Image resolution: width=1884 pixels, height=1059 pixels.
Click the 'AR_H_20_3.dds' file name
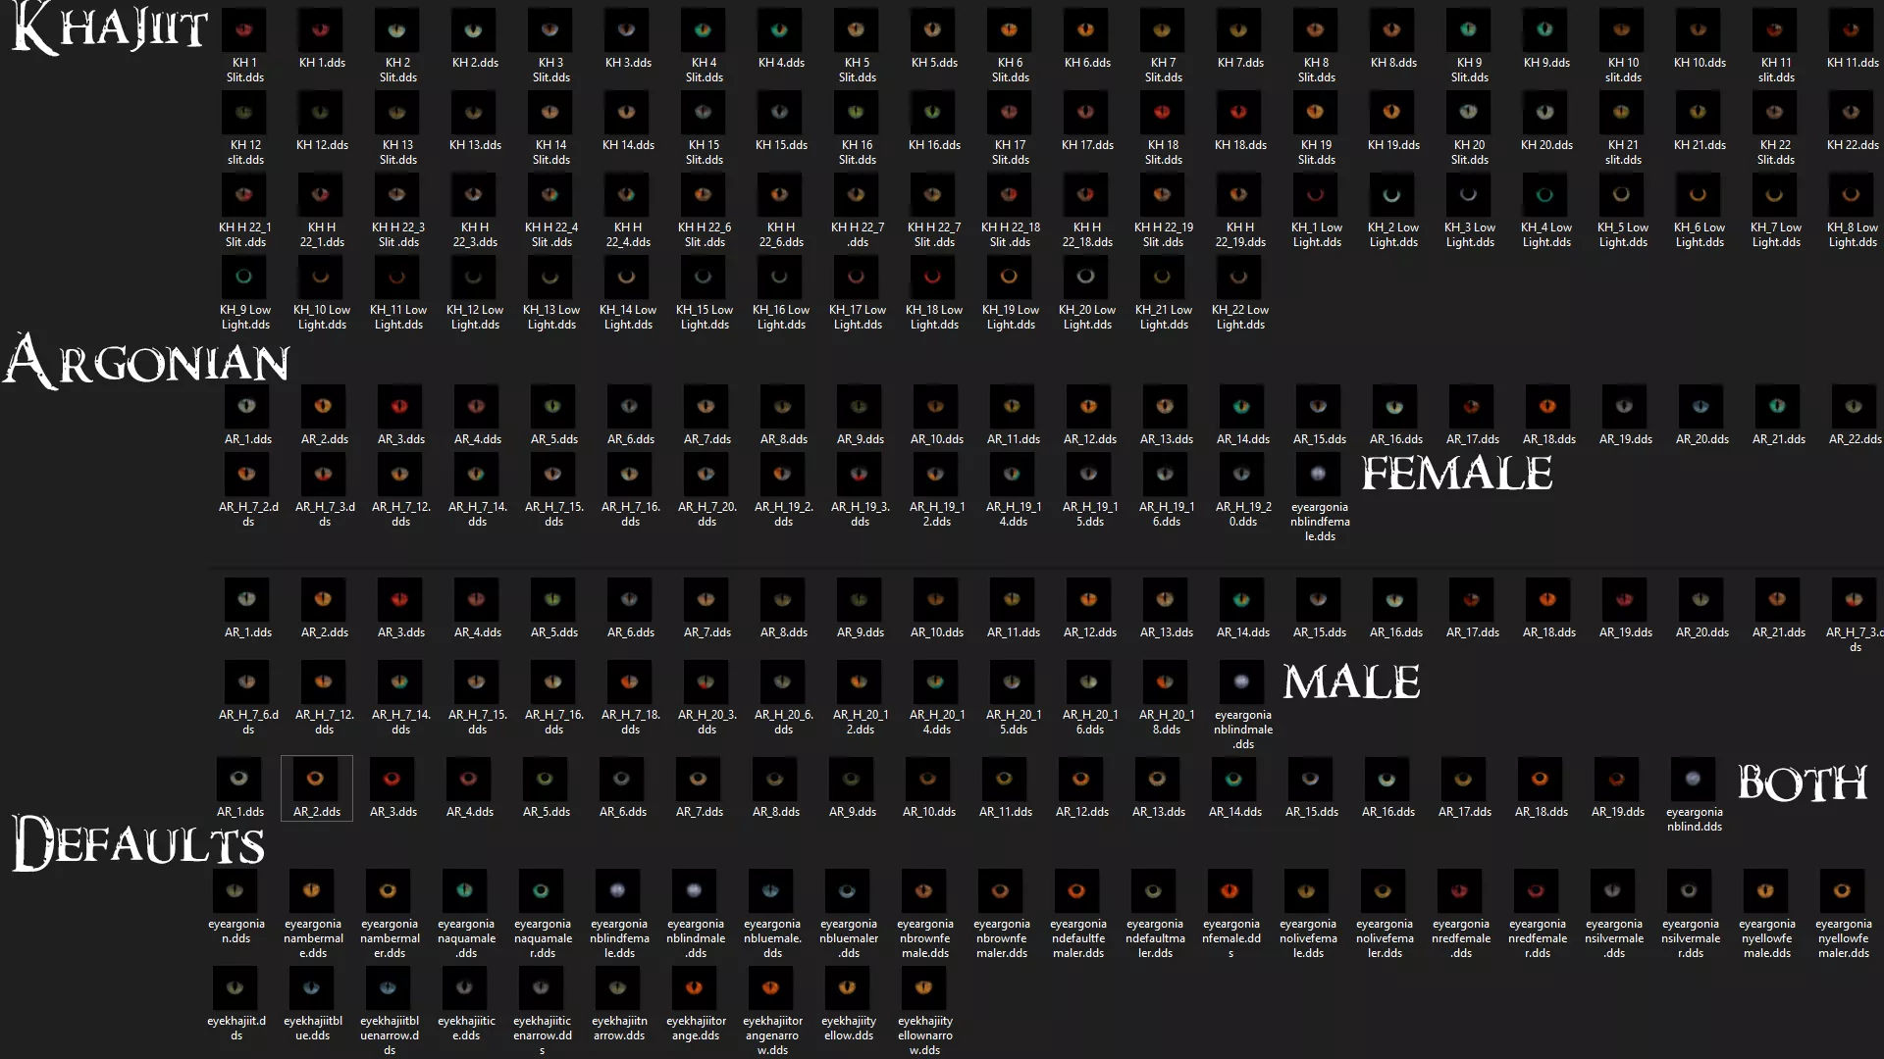(706, 722)
